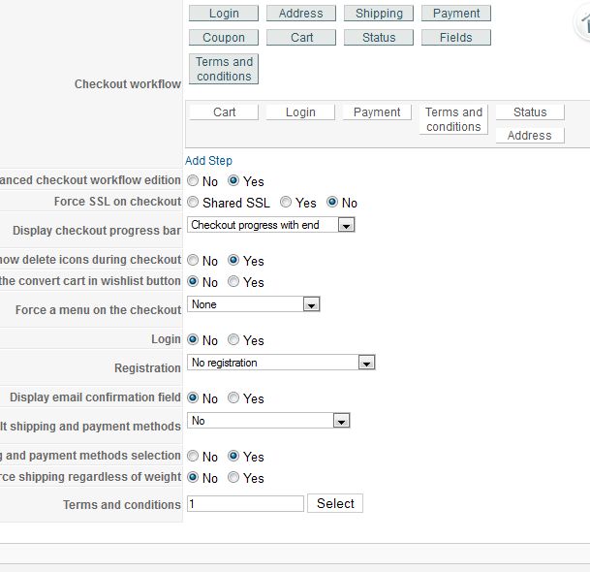The image size is (590, 572).
Task: Choose Yes for Force SSL on checkout
Action: [286, 203]
